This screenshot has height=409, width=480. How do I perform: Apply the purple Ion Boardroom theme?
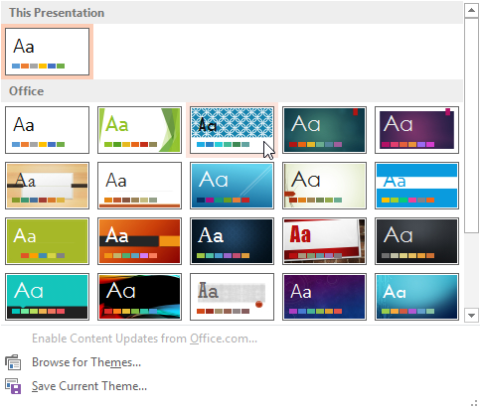(416, 130)
